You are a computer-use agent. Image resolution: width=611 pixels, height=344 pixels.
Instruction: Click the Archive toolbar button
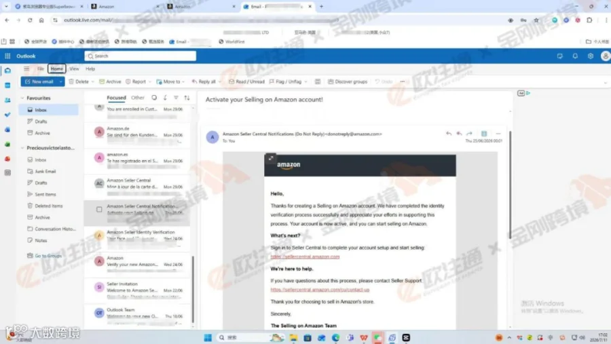pyautogui.click(x=110, y=82)
